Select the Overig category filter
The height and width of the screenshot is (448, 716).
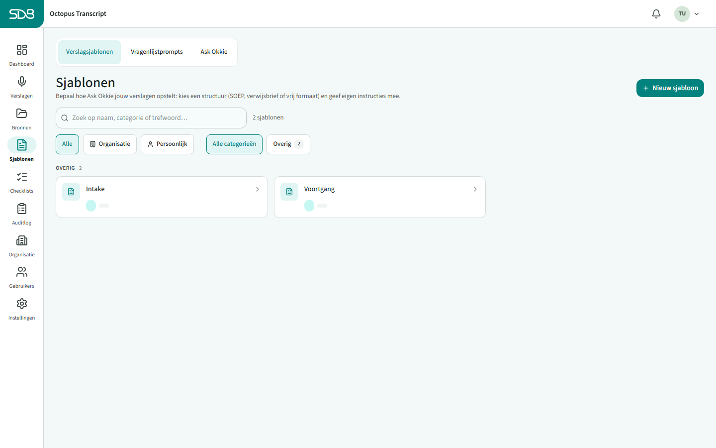(x=288, y=144)
